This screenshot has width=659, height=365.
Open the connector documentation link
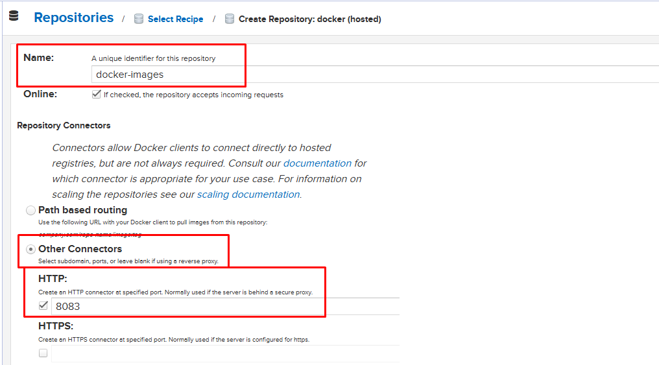coord(317,163)
